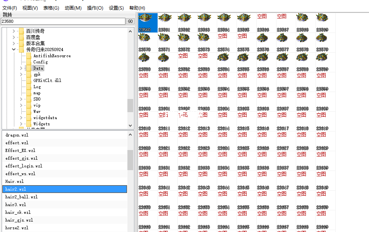The width and height of the screenshot is (369, 232).
Task: Open the 设置(S) menu
Action: pos(116,8)
